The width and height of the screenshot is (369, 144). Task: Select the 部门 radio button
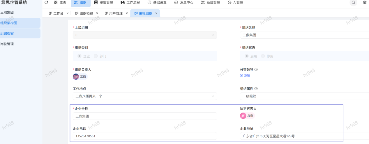click(96, 56)
